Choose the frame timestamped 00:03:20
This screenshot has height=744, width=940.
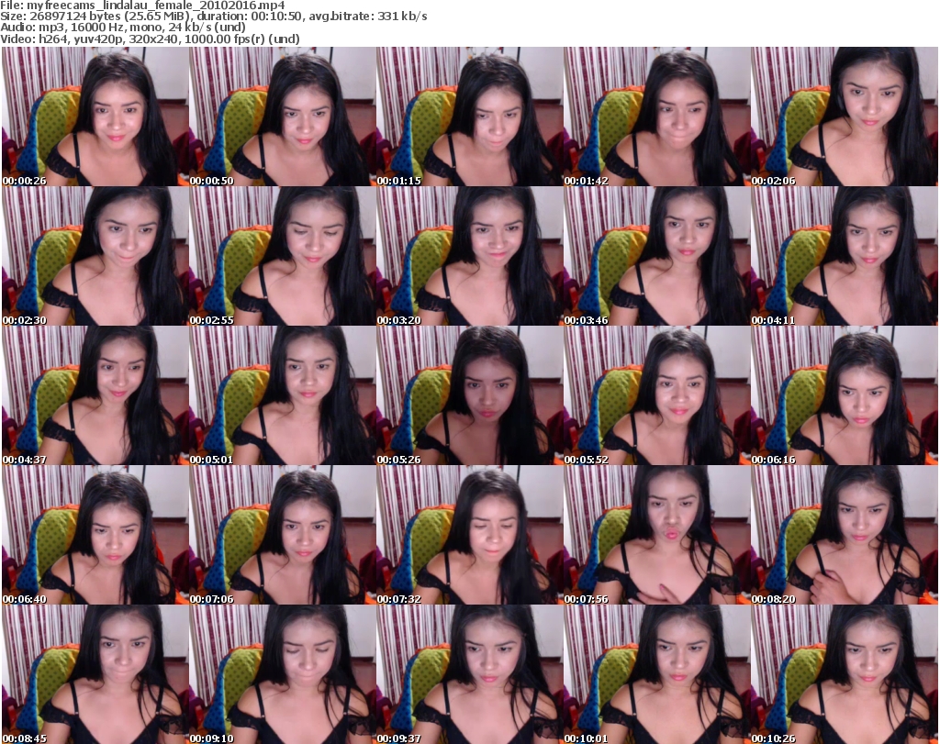[469, 256]
